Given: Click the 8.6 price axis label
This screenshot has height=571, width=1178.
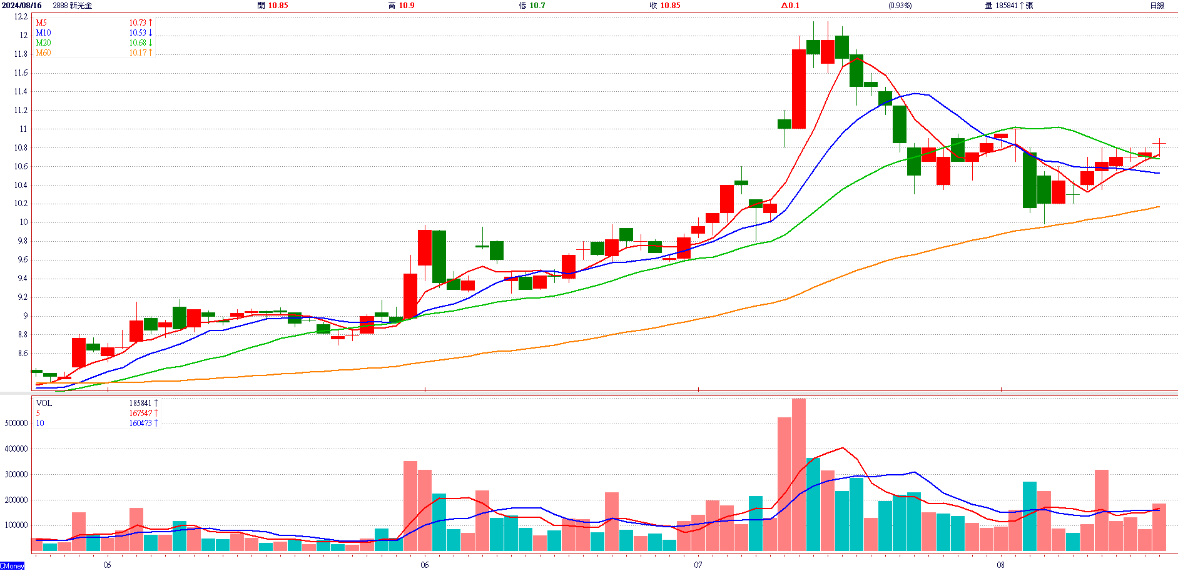Looking at the screenshot, I should coord(23,354).
